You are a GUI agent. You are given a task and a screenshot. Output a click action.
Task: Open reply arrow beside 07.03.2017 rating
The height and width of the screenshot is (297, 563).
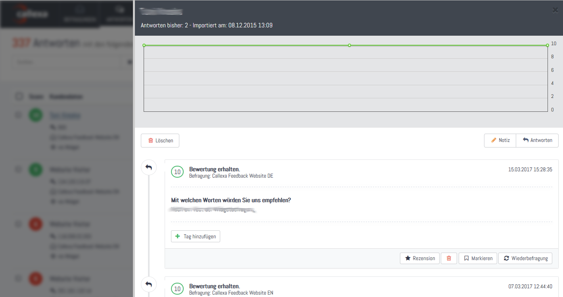148,284
